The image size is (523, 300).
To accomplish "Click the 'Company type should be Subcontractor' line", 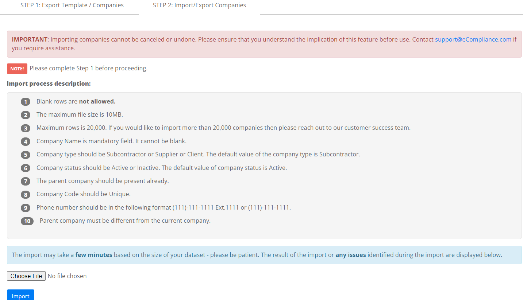I will coord(198,154).
